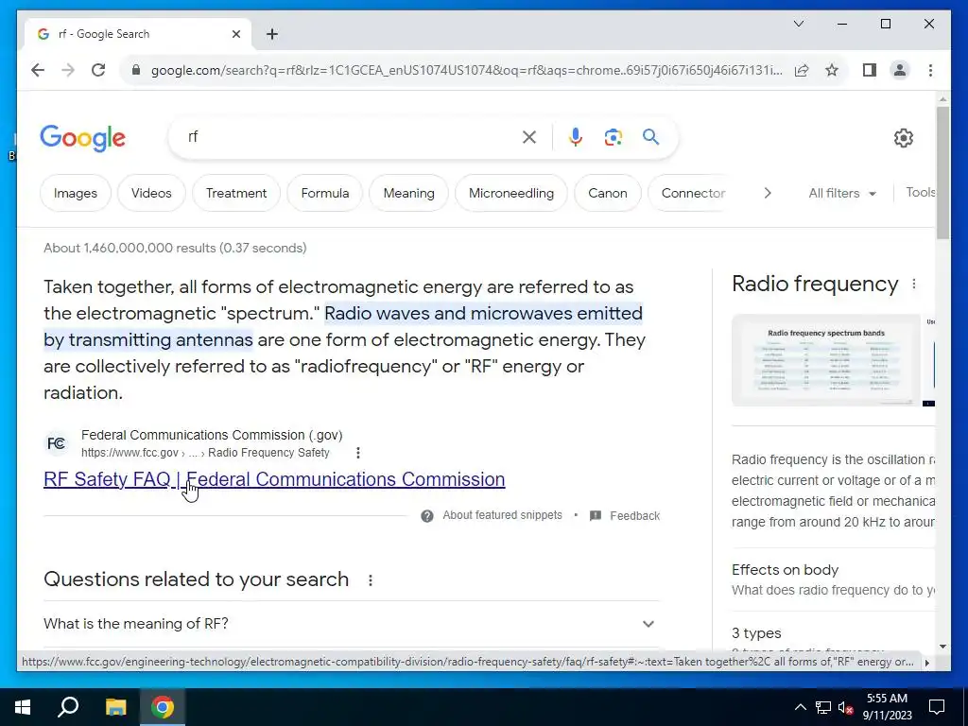The height and width of the screenshot is (726, 968).
Task: Show hidden system tray icons
Action: click(x=800, y=707)
